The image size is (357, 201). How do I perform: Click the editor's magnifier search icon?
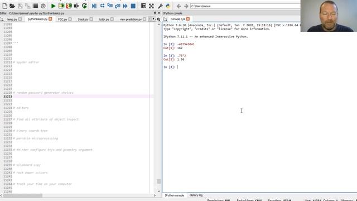tap(158, 20)
